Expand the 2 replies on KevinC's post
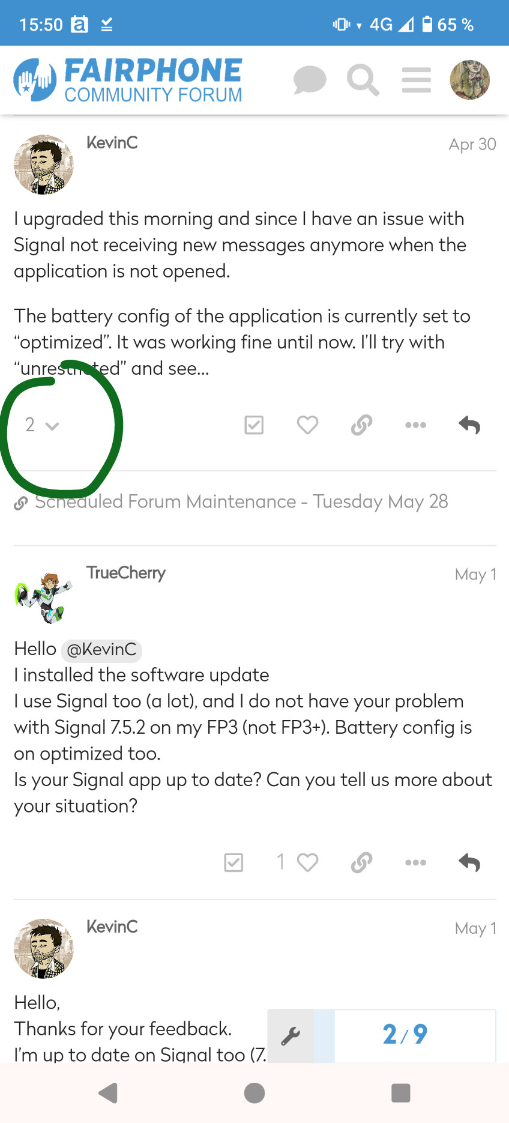 (x=42, y=425)
